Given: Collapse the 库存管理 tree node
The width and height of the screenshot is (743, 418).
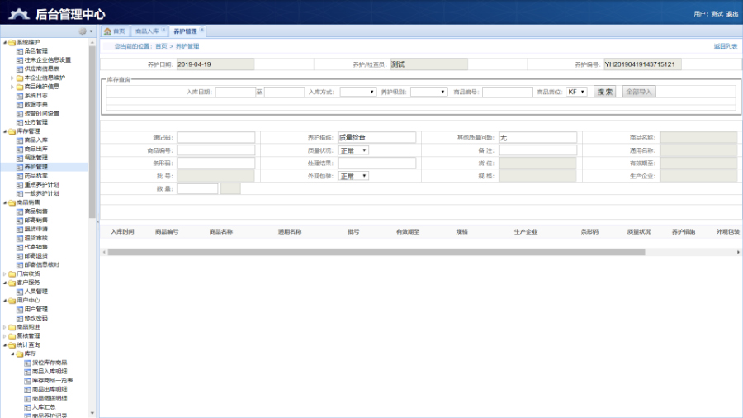Looking at the screenshot, I should click(5, 131).
